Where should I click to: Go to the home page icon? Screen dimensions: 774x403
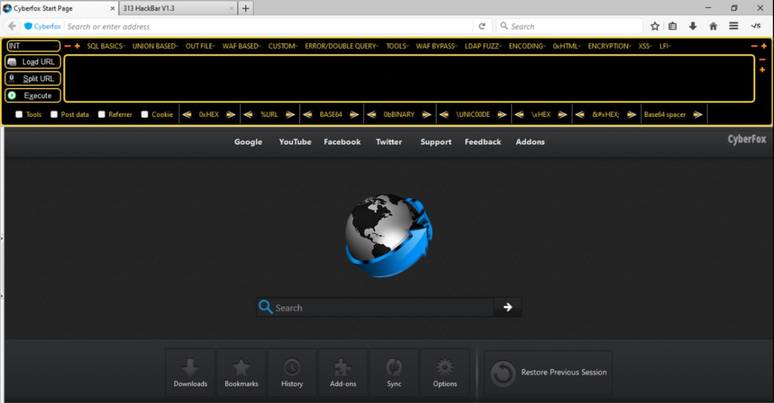coord(713,26)
